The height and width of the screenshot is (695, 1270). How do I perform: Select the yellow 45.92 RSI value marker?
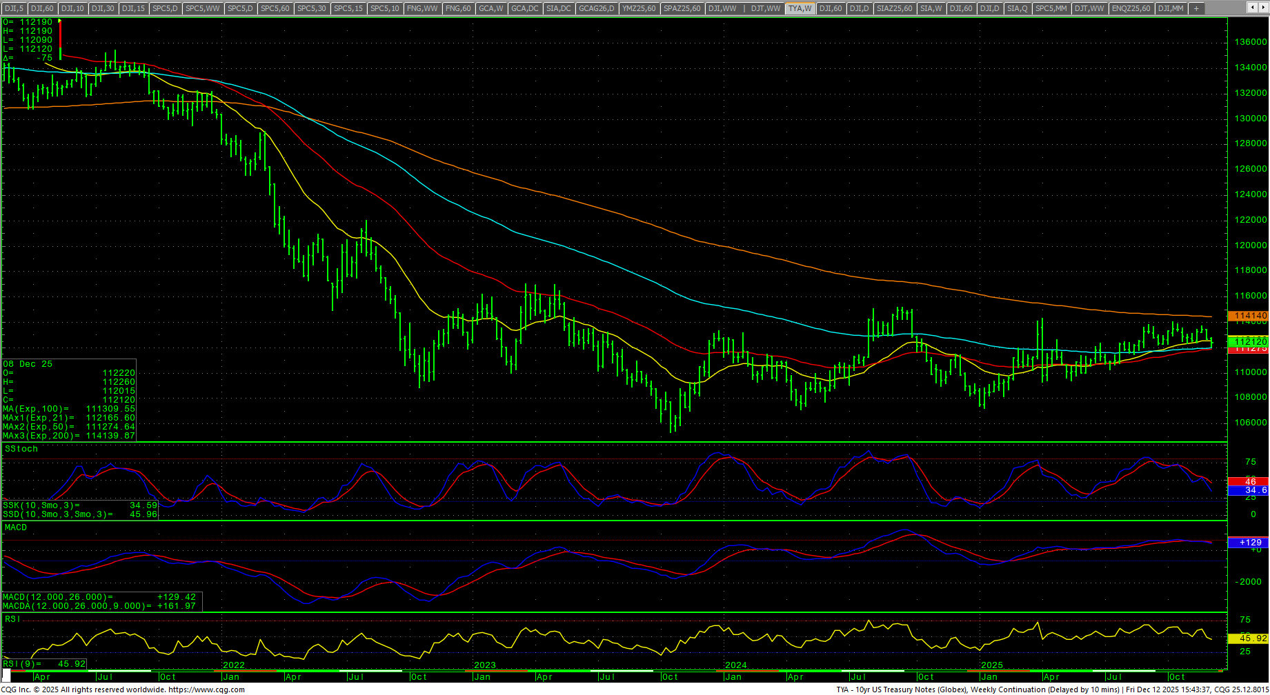[x=1249, y=638]
